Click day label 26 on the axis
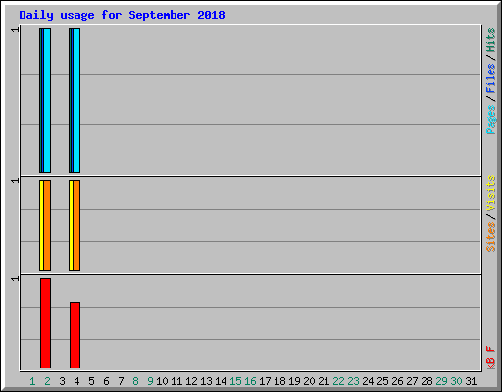The height and width of the screenshot is (392, 502). click(x=397, y=381)
